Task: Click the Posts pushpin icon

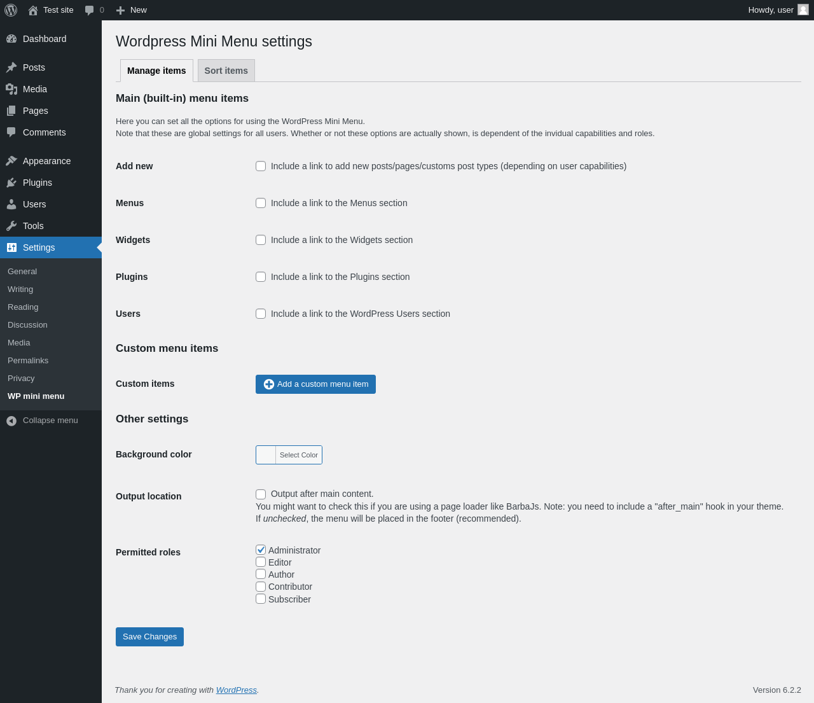Action: click(11, 67)
